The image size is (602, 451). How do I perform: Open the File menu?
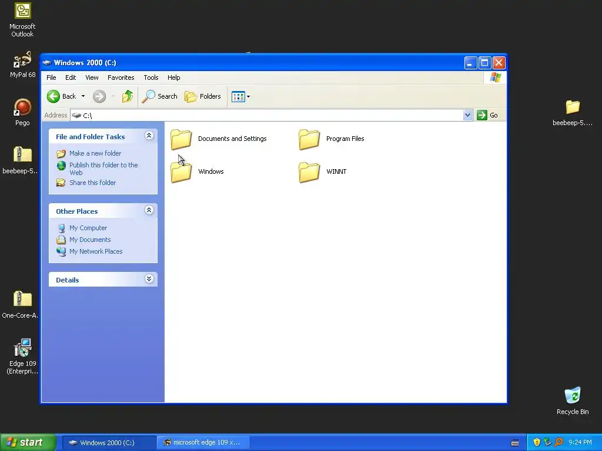[51, 78]
